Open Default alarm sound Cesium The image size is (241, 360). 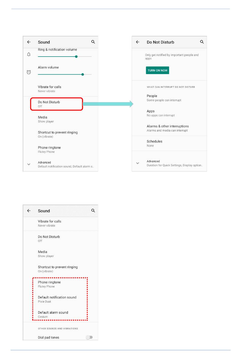60,315
